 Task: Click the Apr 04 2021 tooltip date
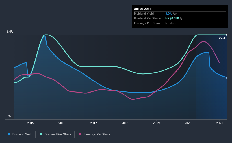click(x=142, y=9)
